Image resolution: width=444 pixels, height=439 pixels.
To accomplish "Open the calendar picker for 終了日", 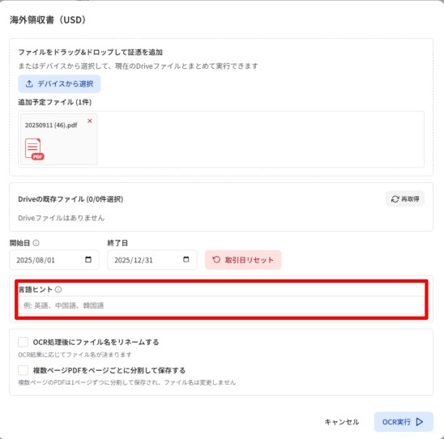I will (186, 259).
